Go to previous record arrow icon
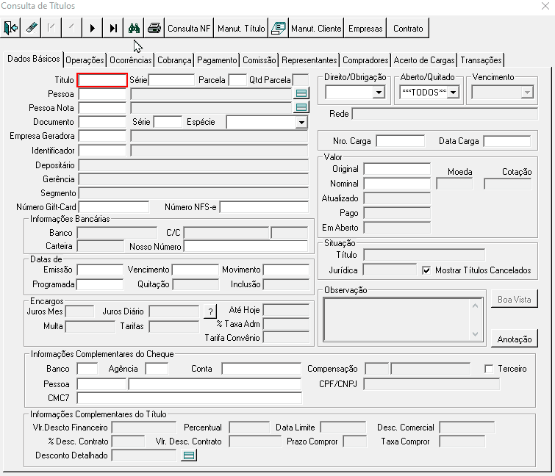This screenshot has width=555, height=476. [72, 28]
